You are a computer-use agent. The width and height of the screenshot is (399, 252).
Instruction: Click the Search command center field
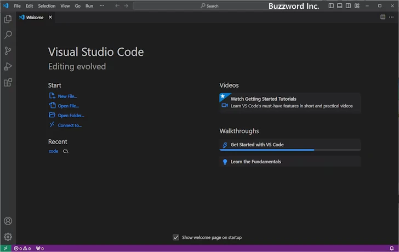coord(209,6)
